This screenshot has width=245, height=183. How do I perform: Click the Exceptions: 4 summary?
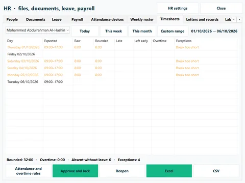(x=129, y=160)
